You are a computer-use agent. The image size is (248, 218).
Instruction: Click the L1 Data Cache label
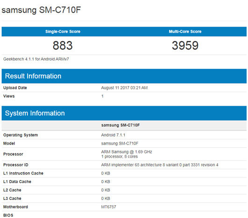[x=17, y=182]
